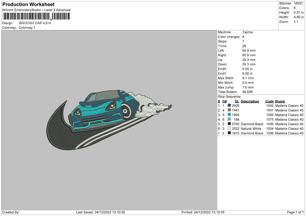This screenshot has width=306, height=216.
Task: Click stitch count 1441 in stop sequence
Action: tap(236, 111)
